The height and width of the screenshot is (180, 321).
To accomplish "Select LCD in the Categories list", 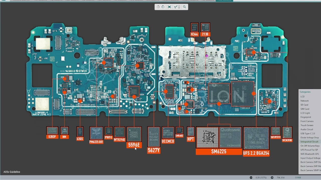I will [x=302, y=96].
